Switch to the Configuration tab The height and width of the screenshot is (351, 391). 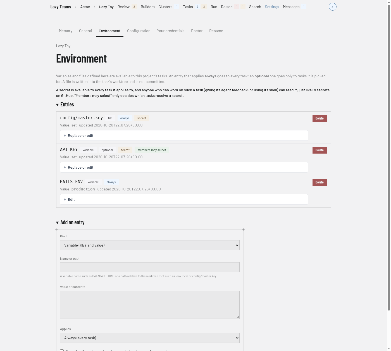coord(139,31)
